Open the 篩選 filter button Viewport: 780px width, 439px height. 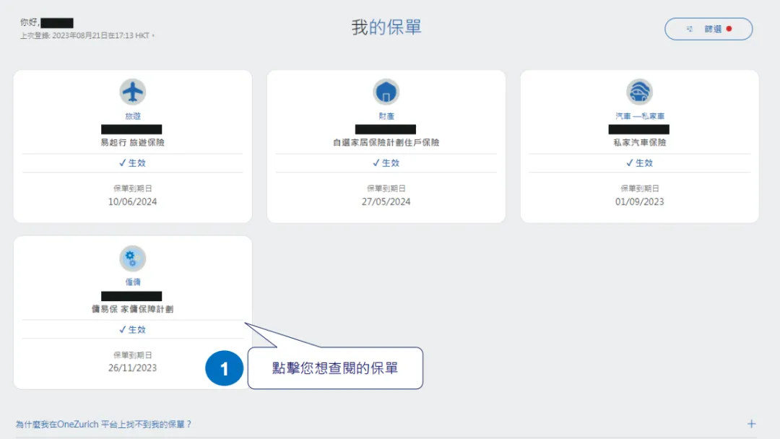(708, 29)
